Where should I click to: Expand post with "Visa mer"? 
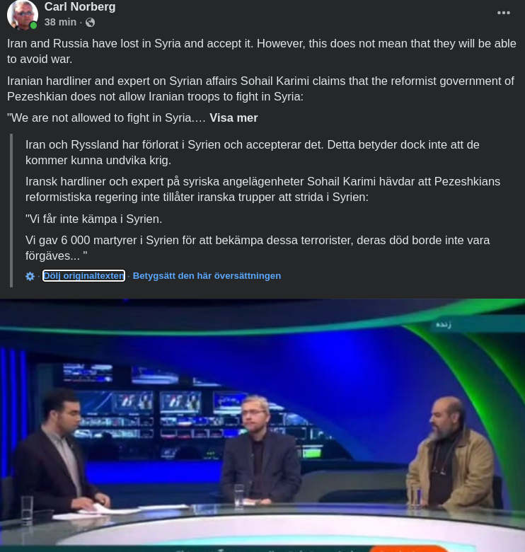pyautogui.click(x=233, y=117)
